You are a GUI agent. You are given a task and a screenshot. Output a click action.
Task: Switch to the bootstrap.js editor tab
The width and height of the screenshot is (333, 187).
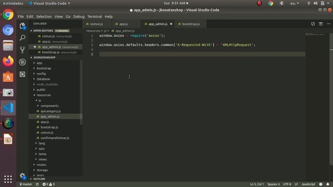pyautogui.click(x=191, y=24)
